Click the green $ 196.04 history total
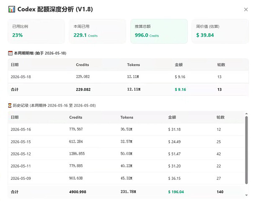The image size is (253, 210). (176, 192)
